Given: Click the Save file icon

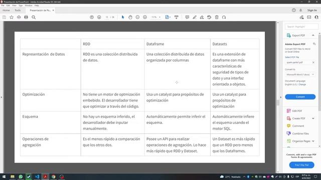Looking at the screenshot, I should tap(4, 17).
